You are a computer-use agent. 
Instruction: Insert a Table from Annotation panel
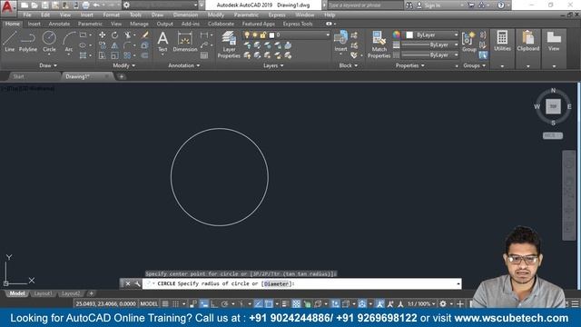tap(204, 55)
